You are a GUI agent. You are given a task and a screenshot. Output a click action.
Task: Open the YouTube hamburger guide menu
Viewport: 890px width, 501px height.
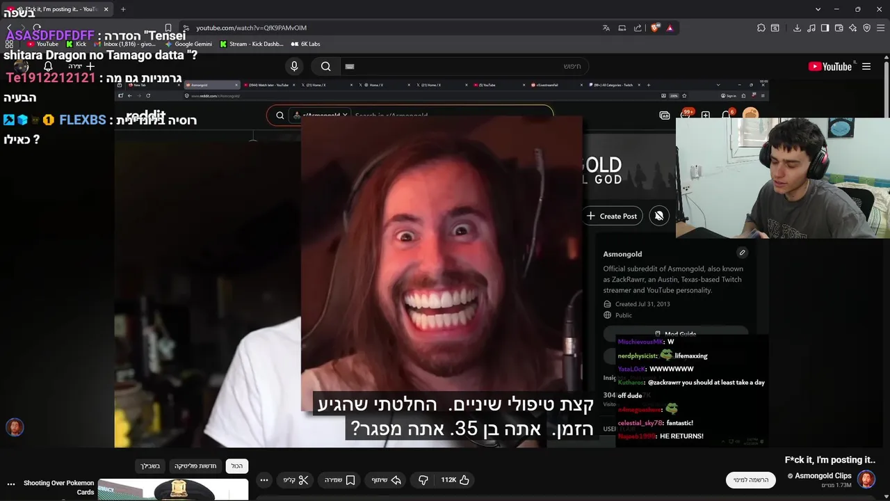(866, 66)
